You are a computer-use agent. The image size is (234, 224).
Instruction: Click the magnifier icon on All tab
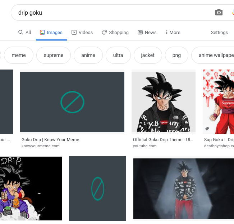[20, 32]
